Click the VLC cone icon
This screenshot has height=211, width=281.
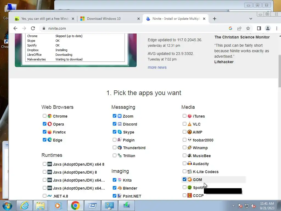point(190,124)
